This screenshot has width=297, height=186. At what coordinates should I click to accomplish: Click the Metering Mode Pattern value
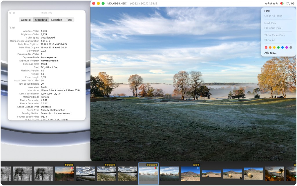click(x=45, y=97)
